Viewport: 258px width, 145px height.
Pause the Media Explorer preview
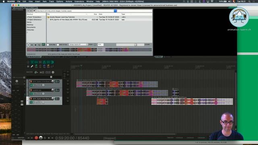pyautogui.click(x=32, y=45)
